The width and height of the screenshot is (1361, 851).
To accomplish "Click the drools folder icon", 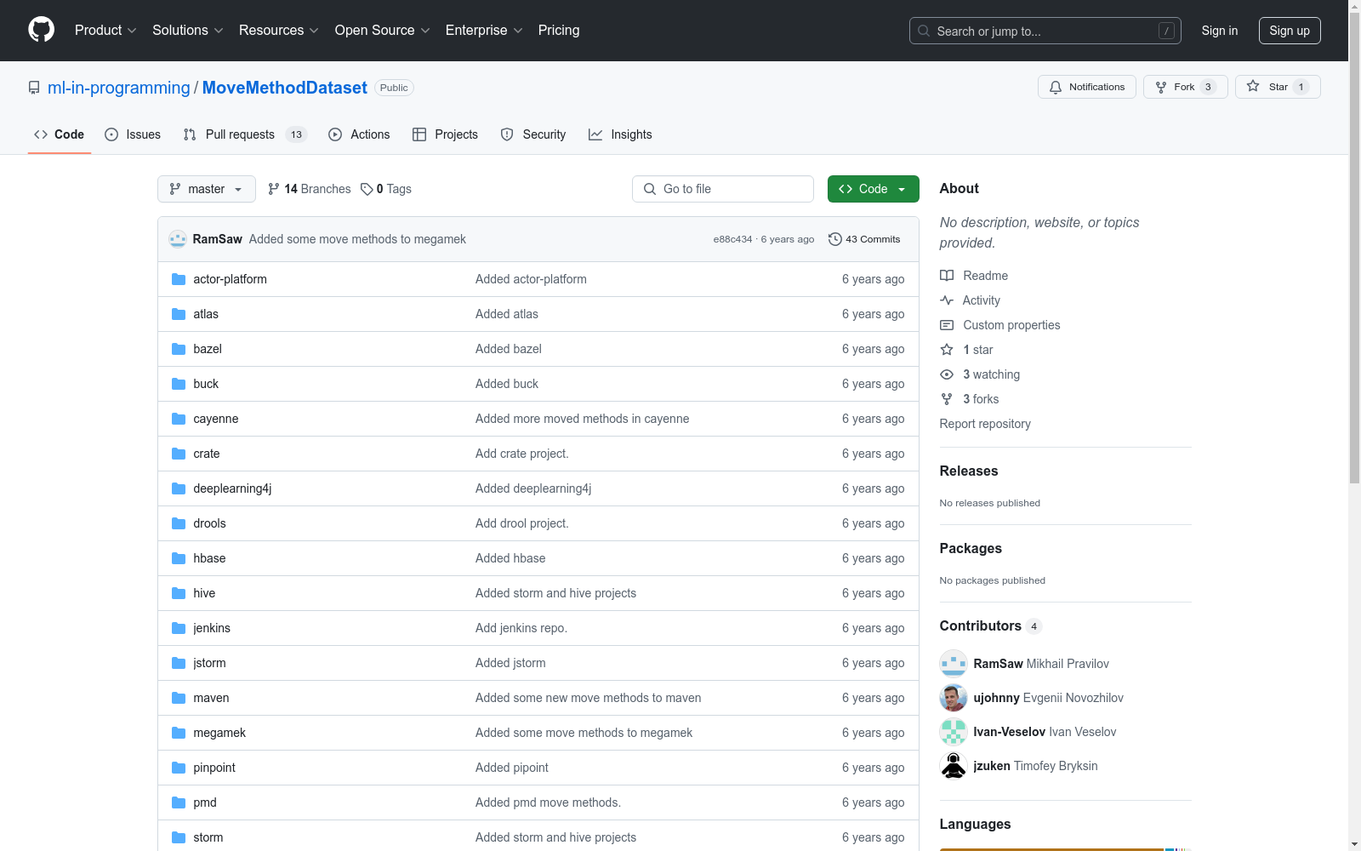I will (179, 523).
